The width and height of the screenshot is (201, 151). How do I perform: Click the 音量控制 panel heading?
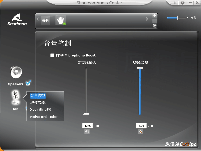coord(58,43)
